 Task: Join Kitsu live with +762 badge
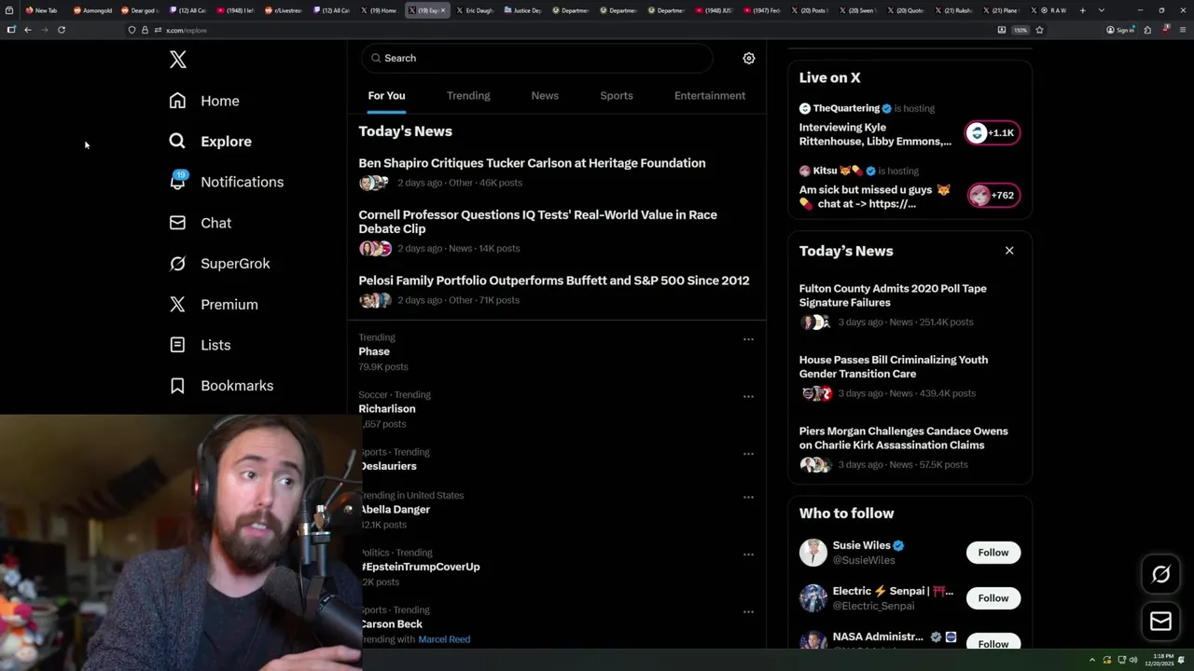coord(993,196)
